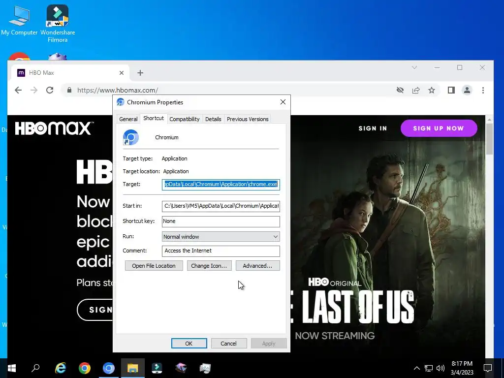Click the SIGN UP NOW button
The width and height of the screenshot is (504, 378).
click(439, 128)
